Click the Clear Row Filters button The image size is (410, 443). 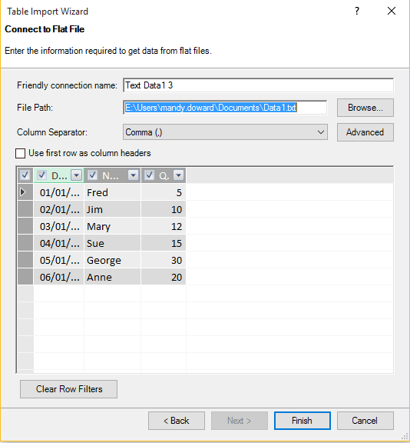point(69,389)
